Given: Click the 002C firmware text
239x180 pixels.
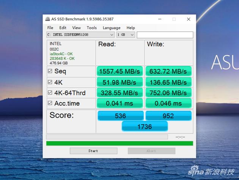Looking at the screenshot, I should [x=54, y=49].
